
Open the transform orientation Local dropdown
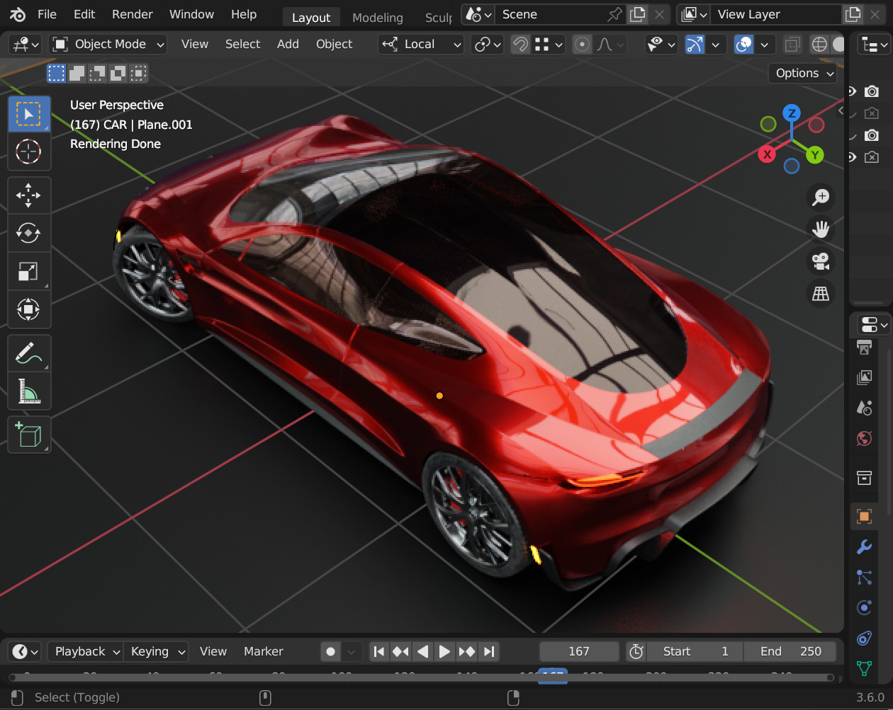pyautogui.click(x=420, y=44)
